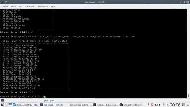The width and height of the screenshot is (190, 107).
Task: Close the Konsole window
Action: tap(188, 2)
